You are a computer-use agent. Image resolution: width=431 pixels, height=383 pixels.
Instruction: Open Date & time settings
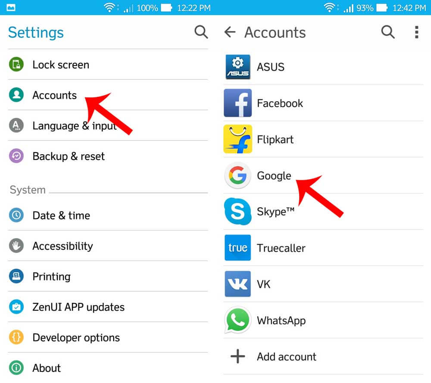(61, 215)
